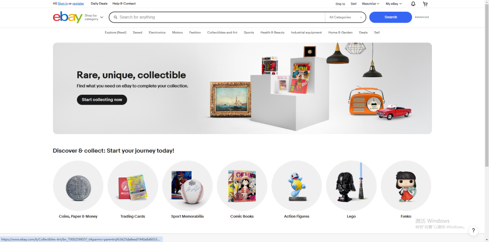Expand the My eBay menu

pyautogui.click(x=393, y=4)
